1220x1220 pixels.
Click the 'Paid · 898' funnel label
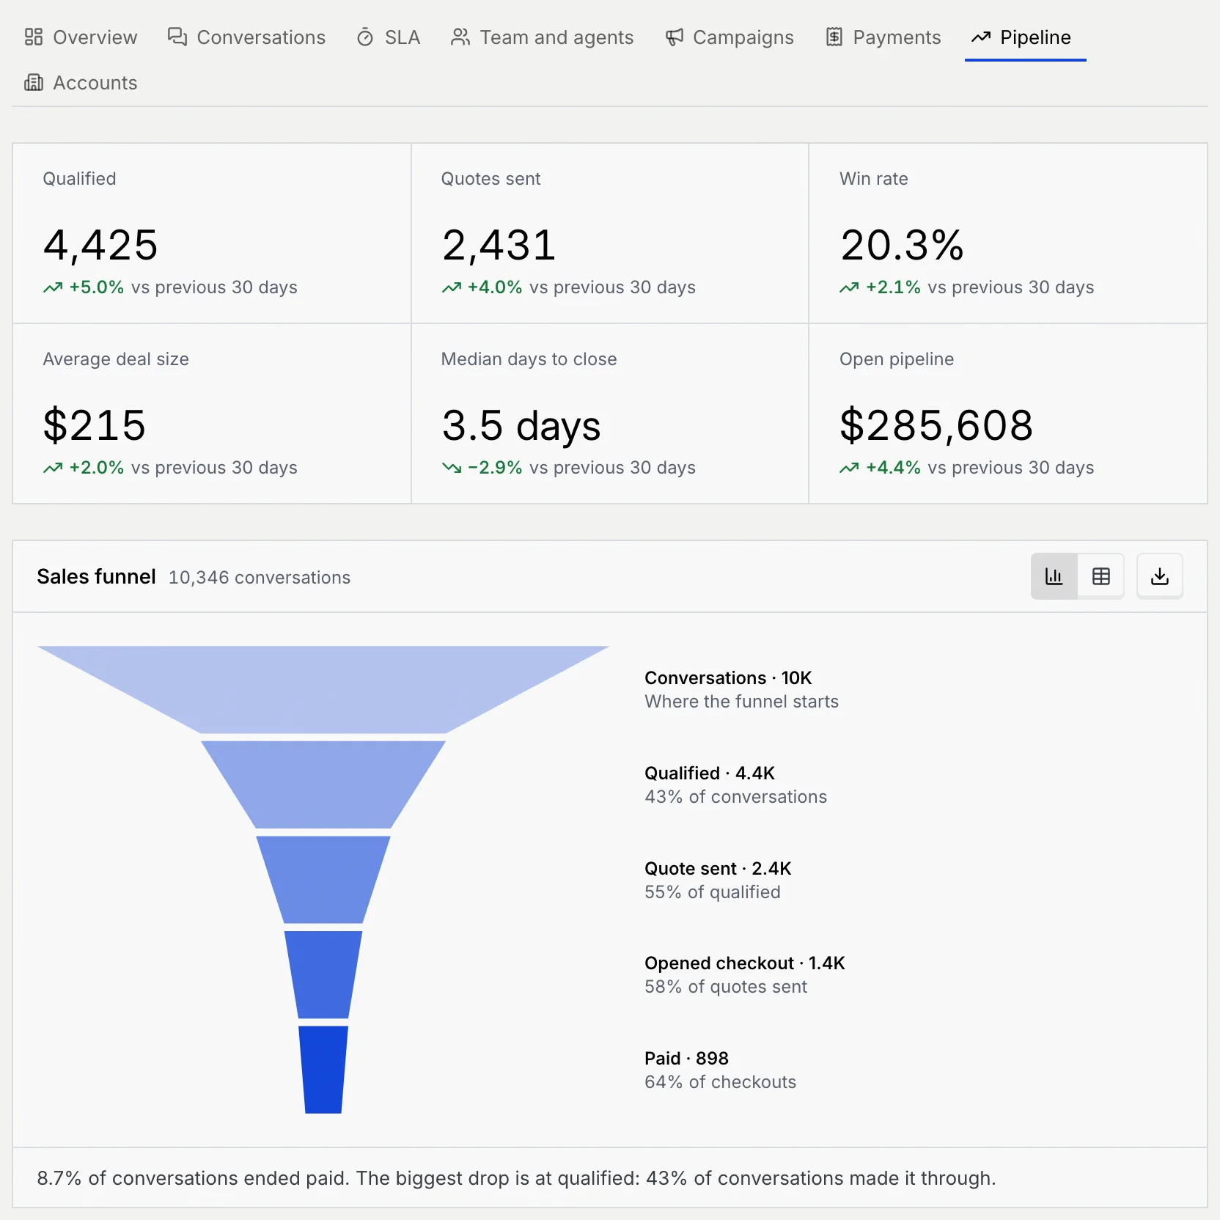coord(686,1059)
